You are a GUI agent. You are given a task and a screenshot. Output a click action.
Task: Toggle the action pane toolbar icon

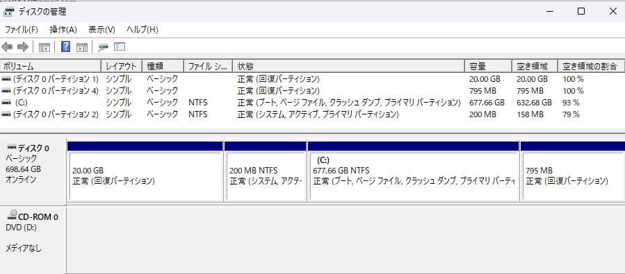(x=82, y=47)
